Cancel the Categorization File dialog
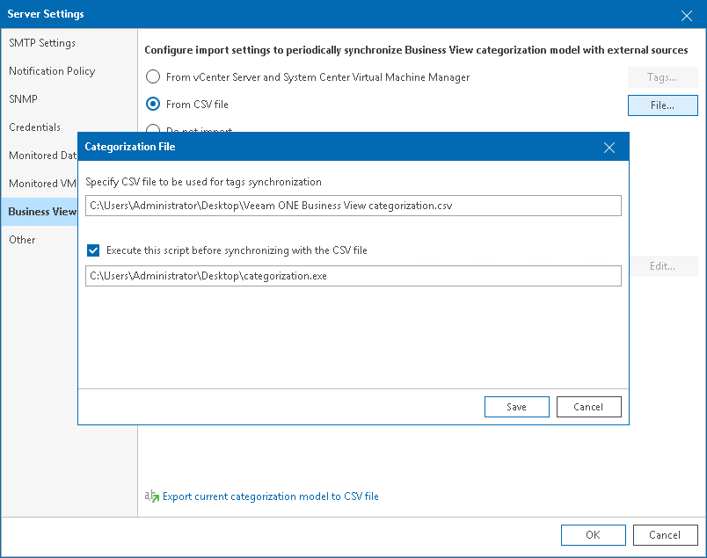Image resolution: width=707 pixels, height=558 pixels. pyautogui.click(x=588, y=407)
